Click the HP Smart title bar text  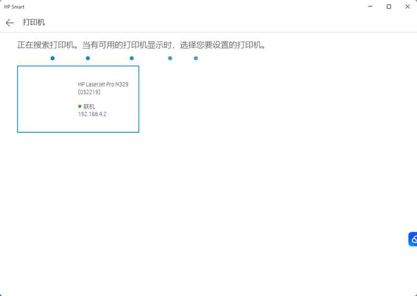pyautogui.click(x=14, y=7)
